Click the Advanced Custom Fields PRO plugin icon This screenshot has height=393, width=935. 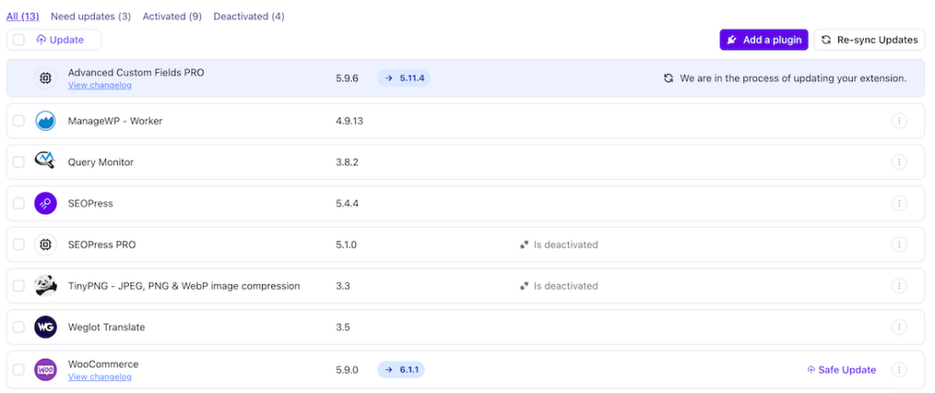46,79
